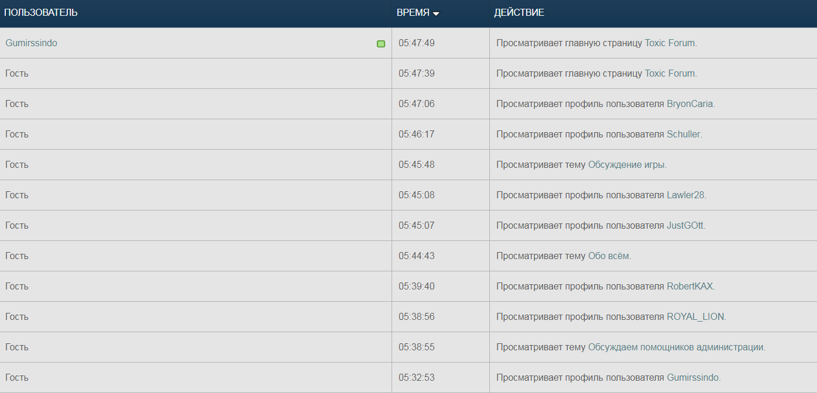
Task: Click the Действие column header
Action: pyautogui.click(x=519, y=13)
